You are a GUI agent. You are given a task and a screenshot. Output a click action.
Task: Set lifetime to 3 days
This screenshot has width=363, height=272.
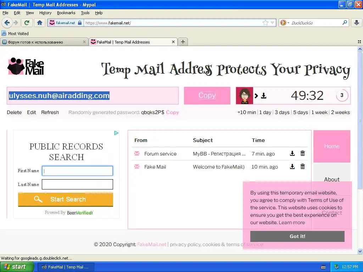tap(282, 112)
